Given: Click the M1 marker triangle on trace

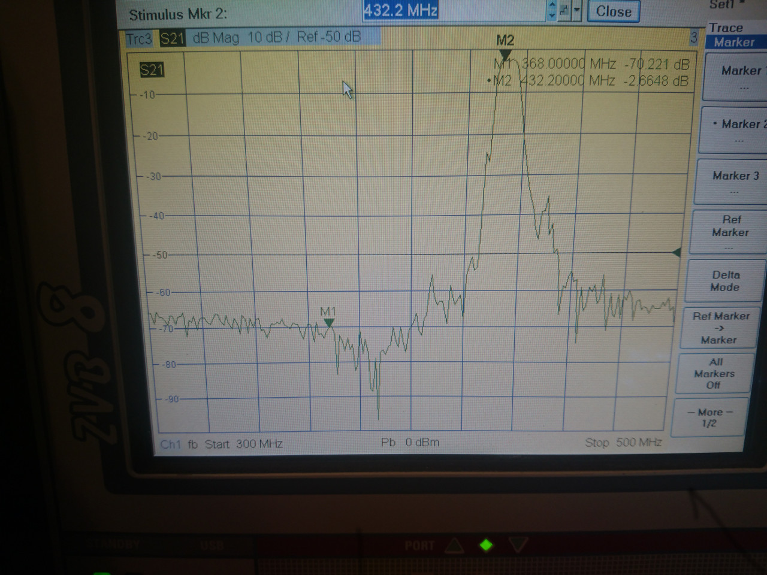Looking at the screenshot, I should (x=328, y=323).
